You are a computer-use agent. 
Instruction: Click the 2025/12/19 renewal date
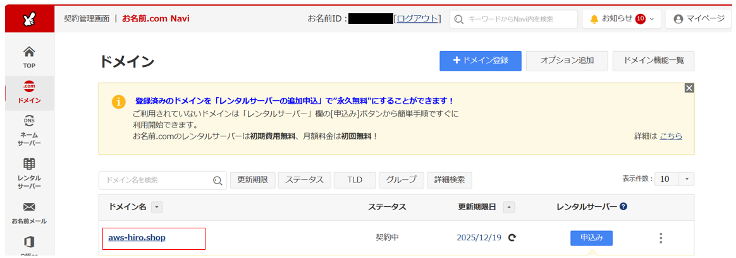pos(479,237)
